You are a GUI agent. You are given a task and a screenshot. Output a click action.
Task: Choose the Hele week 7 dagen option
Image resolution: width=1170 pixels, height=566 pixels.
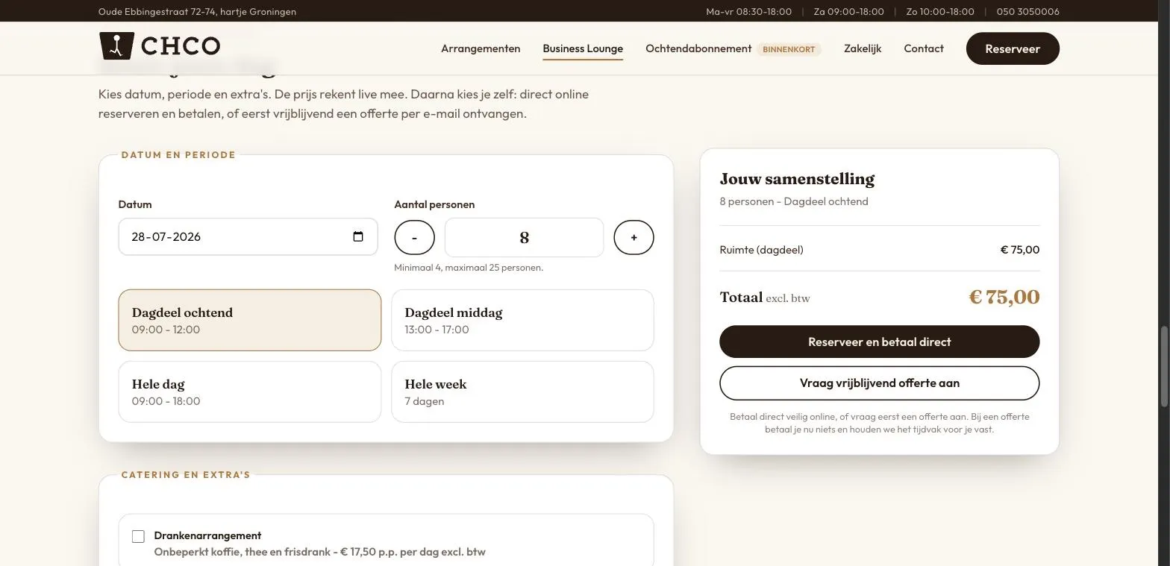(522, 392)
